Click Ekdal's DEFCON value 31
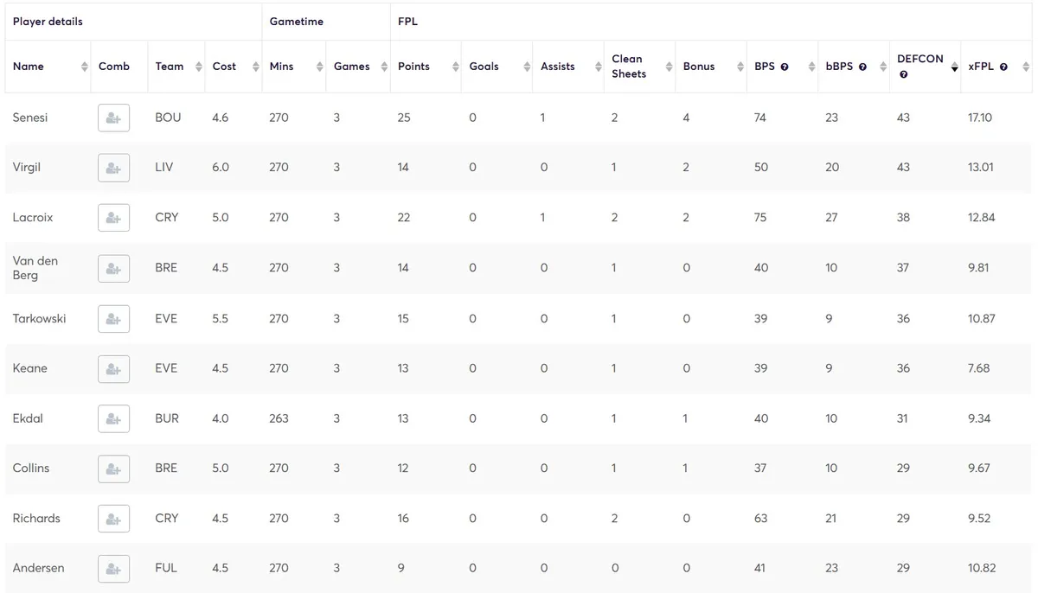 point(902,418)
